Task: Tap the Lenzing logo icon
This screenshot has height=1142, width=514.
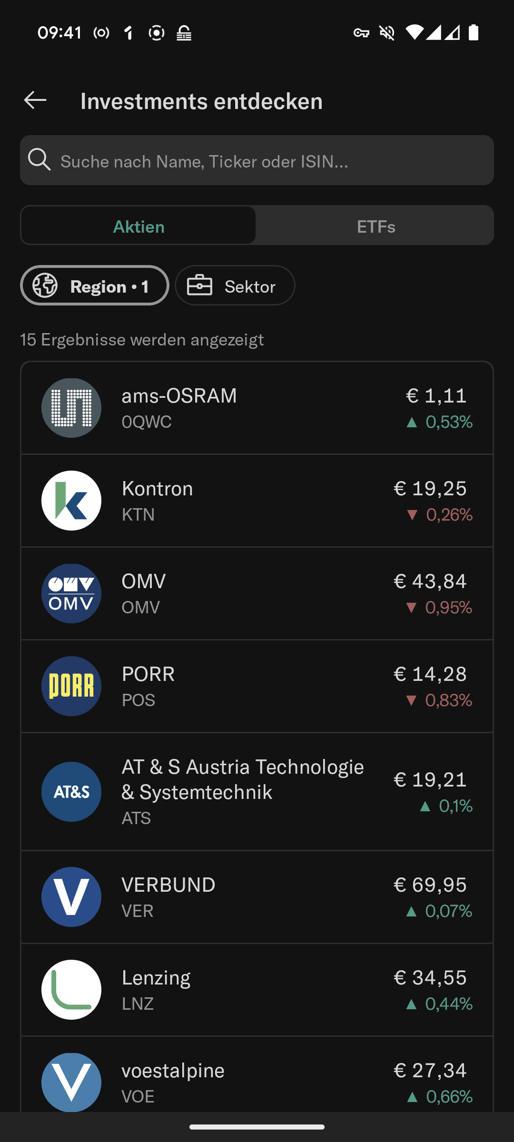Action: coord(71,990)
